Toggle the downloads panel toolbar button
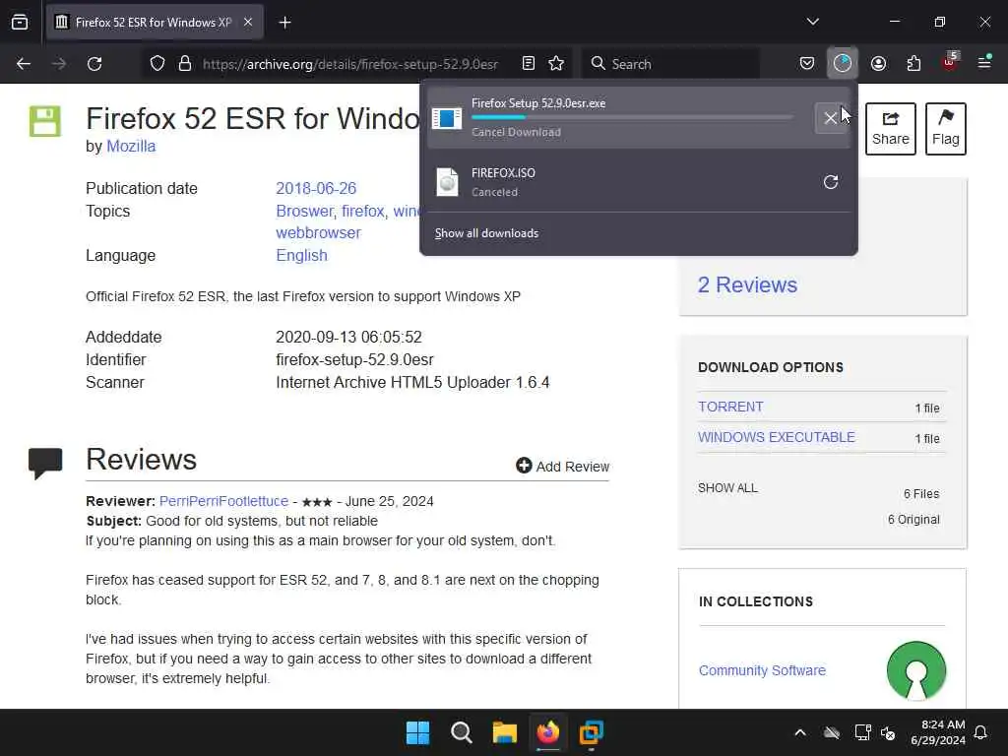1008x756 pixels. 843,64
